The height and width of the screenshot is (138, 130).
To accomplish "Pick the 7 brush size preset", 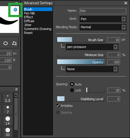I will (x=8, y=110).
